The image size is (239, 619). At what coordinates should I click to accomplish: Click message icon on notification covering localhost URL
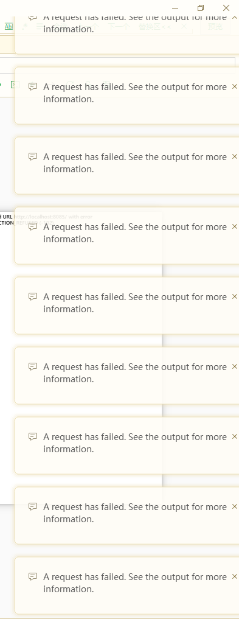(x=33, y=226)
